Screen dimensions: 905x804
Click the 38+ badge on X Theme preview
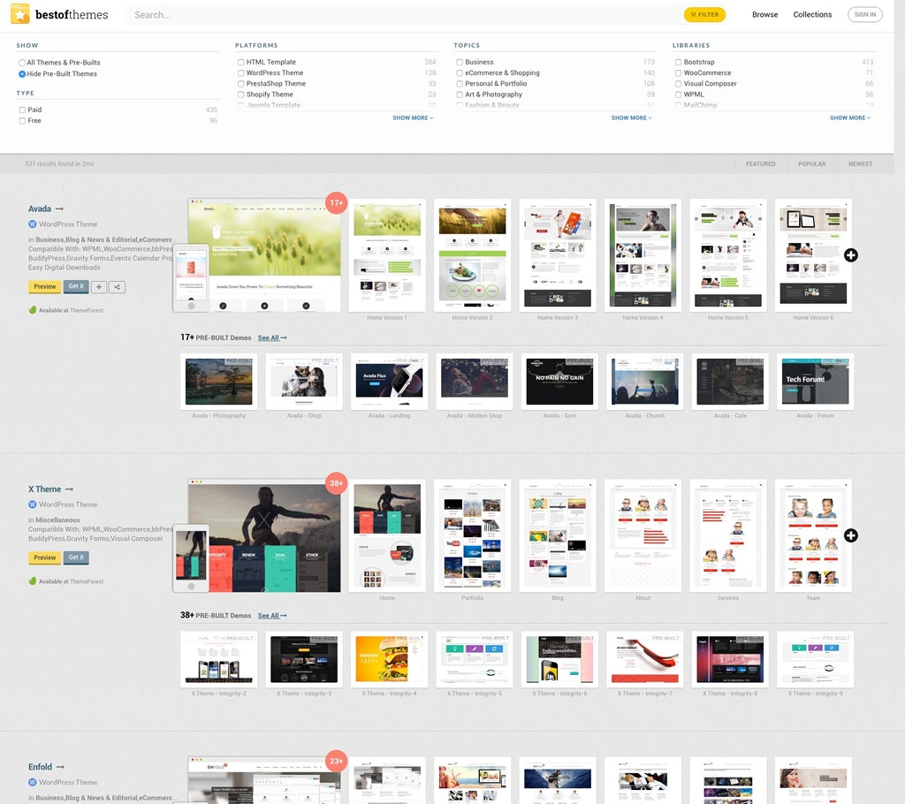pyautogui.click(x=337, y=483)
